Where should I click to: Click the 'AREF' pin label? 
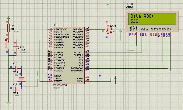pos(80,78)
